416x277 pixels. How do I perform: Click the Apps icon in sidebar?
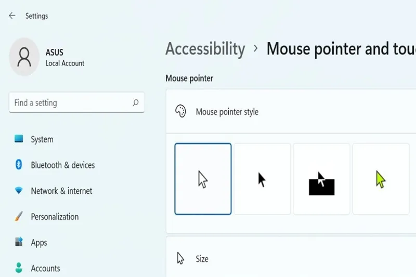19,242
